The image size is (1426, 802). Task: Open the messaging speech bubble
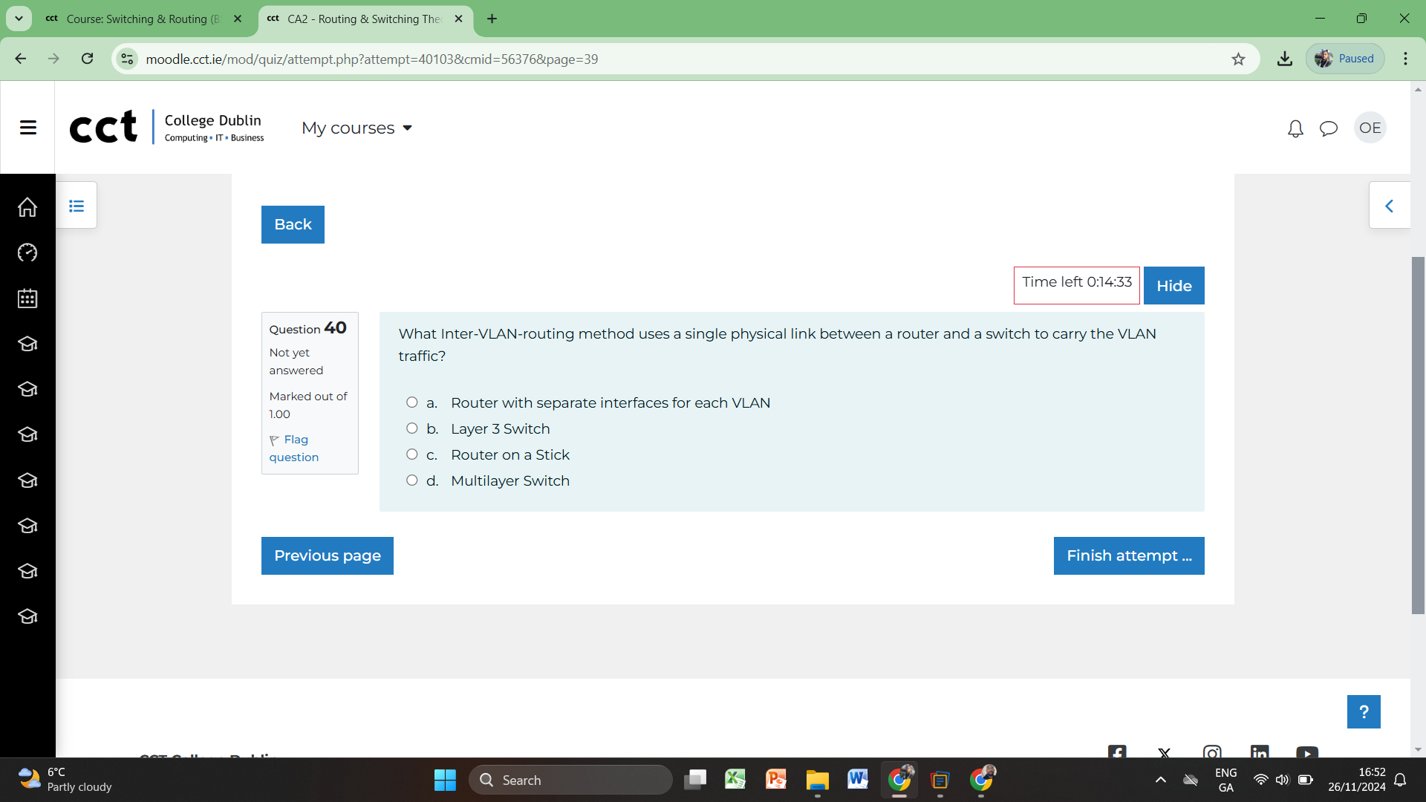point(1329,128)
